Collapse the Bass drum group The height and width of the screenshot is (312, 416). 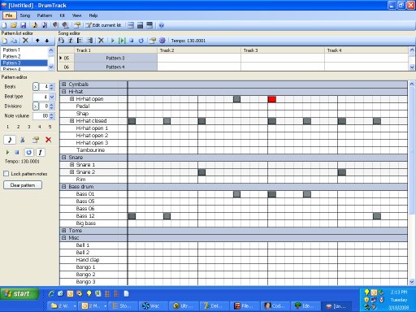(x=64, y=187)
